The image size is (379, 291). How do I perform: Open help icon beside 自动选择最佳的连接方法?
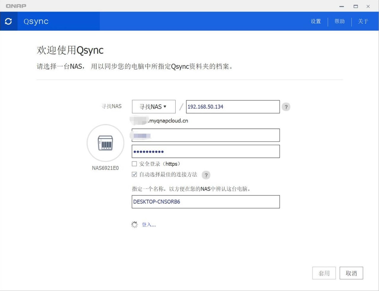coord(206,175)
